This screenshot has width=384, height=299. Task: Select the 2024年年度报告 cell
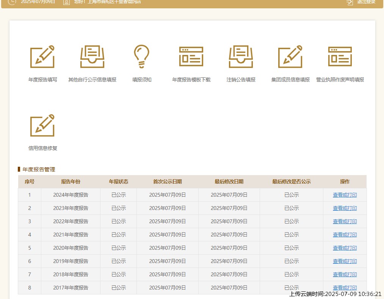point(71,195)
